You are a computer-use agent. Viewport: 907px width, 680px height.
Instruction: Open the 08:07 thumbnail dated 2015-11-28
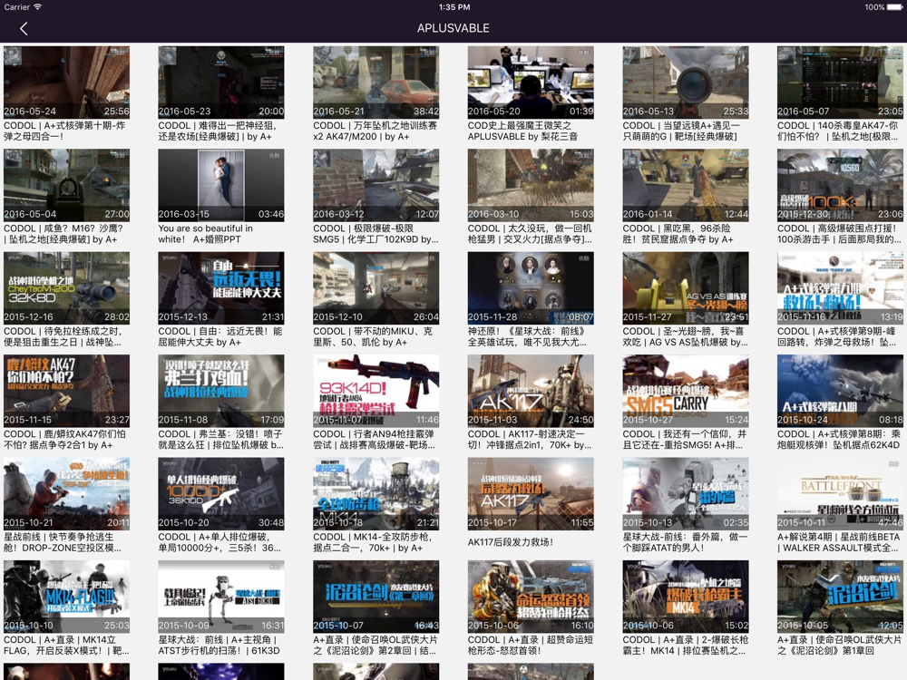point(531,288)
